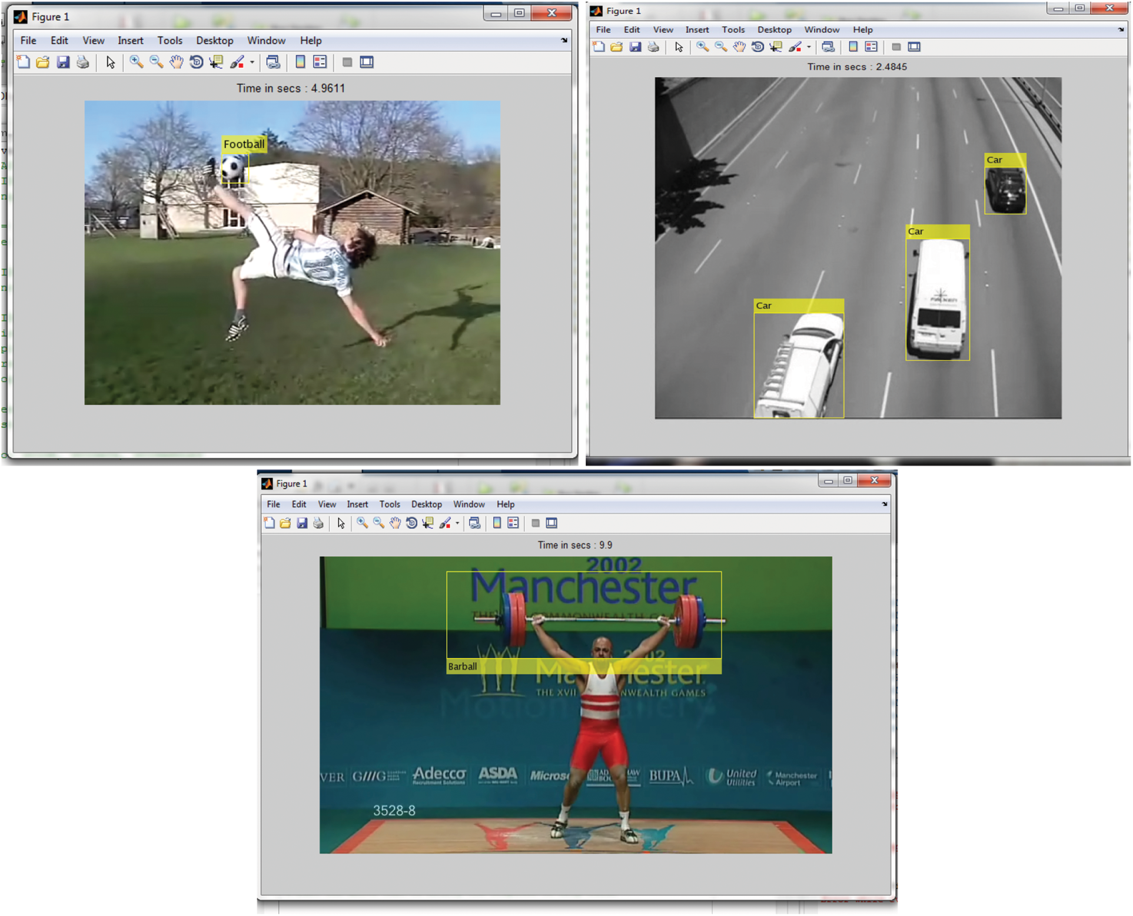Open Desktop menu in car figure
Screen dimensions: 1133x916
(x=774, y=29)
